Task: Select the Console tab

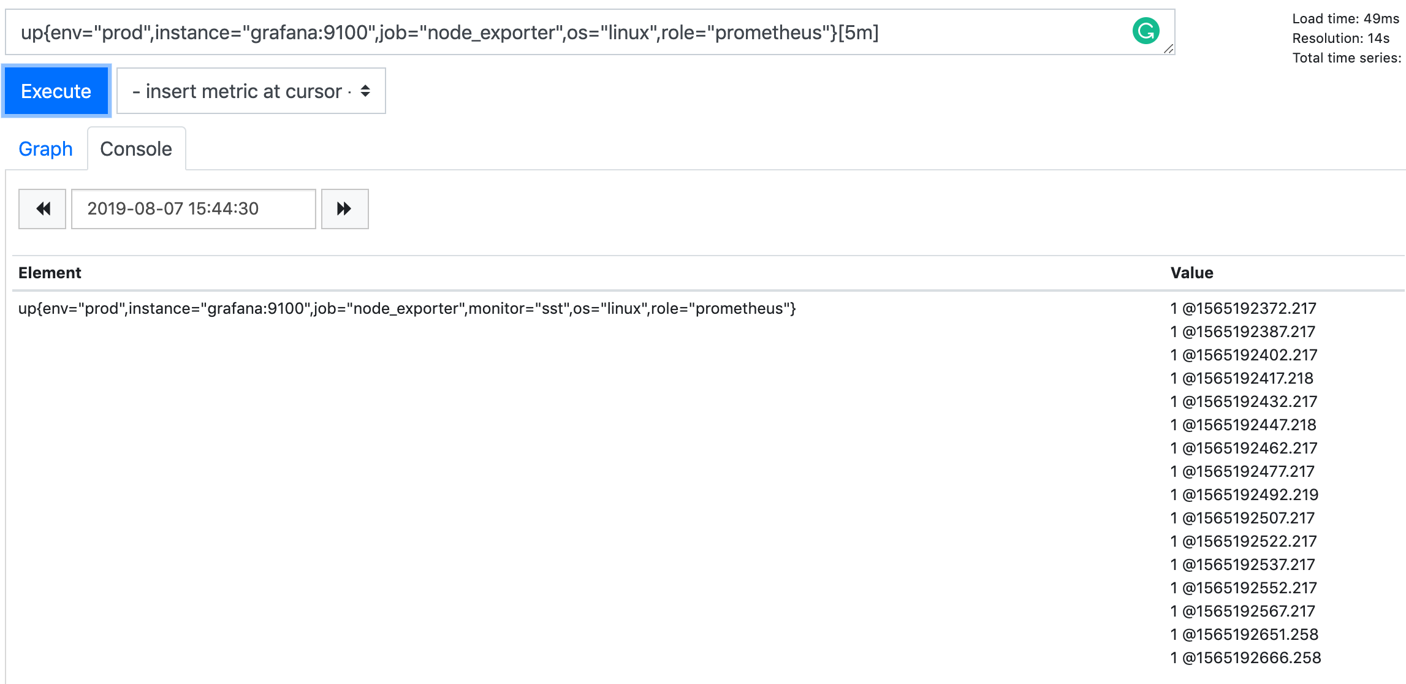Action: pos(136,148)
